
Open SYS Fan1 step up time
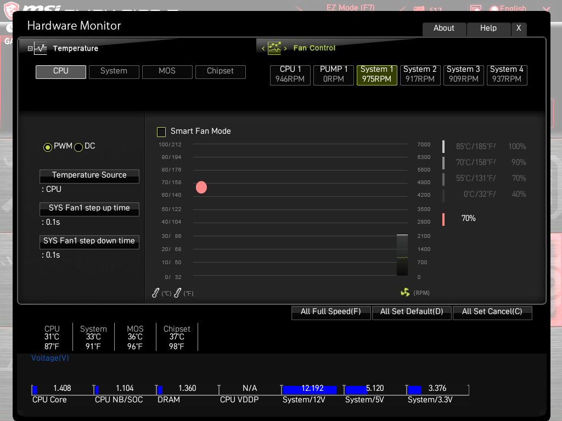(x=89, y=209)
